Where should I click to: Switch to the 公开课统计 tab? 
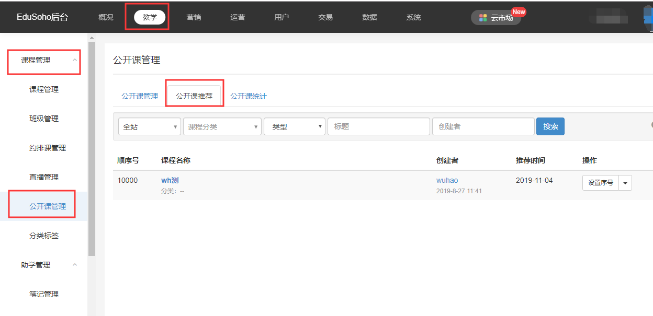point(249,96)
